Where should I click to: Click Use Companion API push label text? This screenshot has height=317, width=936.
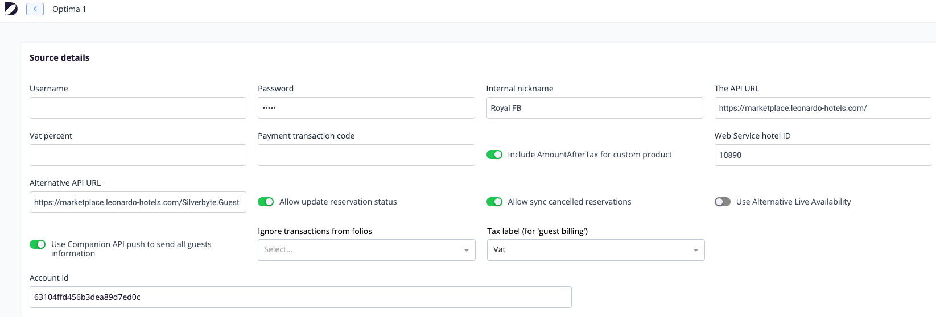coord(131,249)
